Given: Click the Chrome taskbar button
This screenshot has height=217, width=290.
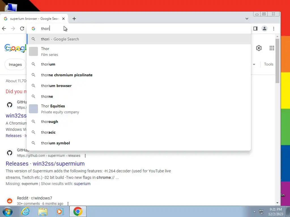Looking at the screenshot, I should coord(78,211).
